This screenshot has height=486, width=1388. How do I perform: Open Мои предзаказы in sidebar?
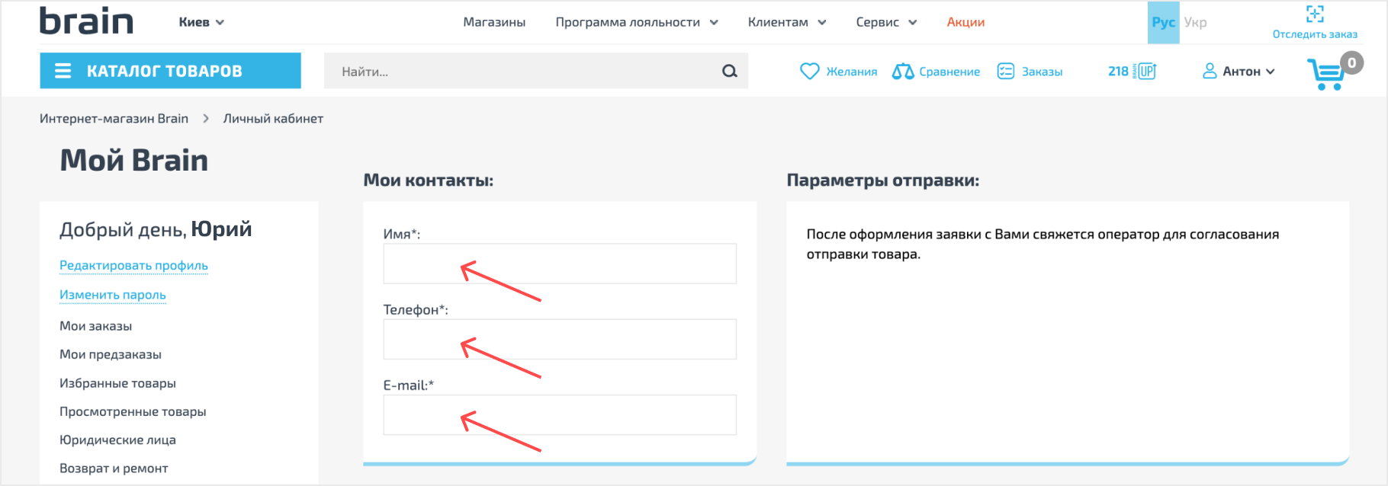tap(111, 354)
